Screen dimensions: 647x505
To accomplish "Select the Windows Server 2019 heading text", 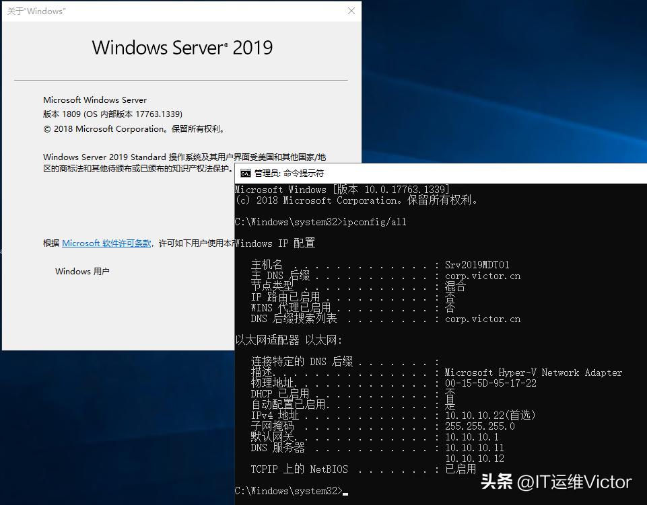I will click(182, 48).
